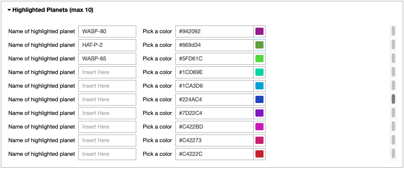This screenshot has height=169, width=404.
Task: Select the #C4222C hex color field
Action: coord(215,154)
